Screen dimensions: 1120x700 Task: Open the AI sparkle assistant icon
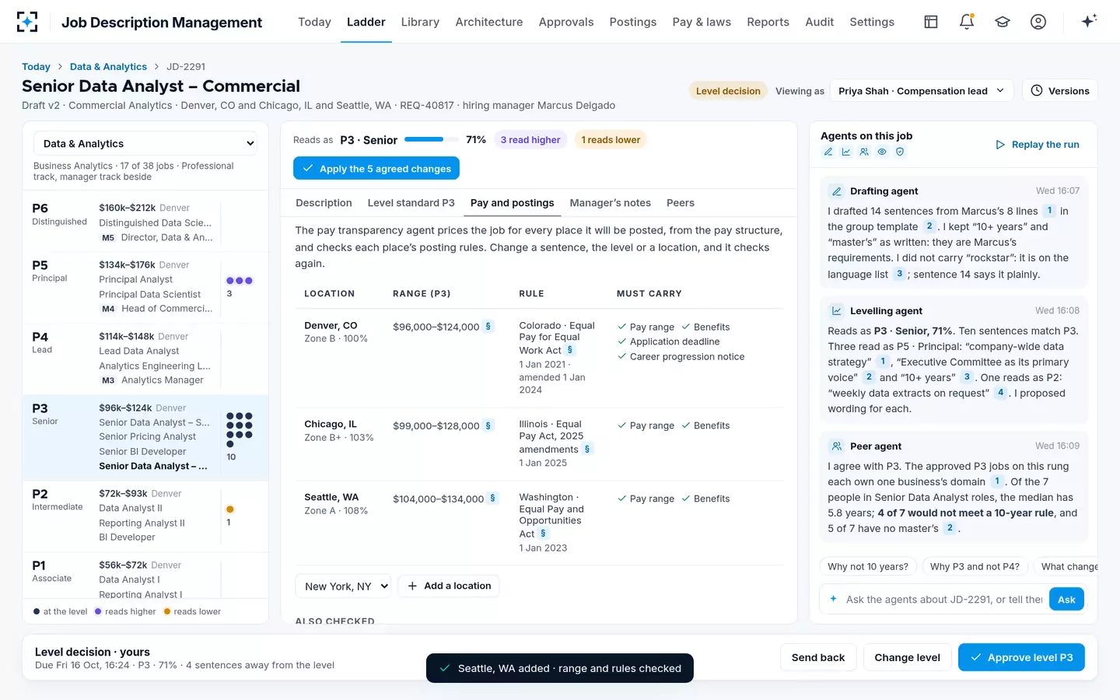(x=1089, y=21)
